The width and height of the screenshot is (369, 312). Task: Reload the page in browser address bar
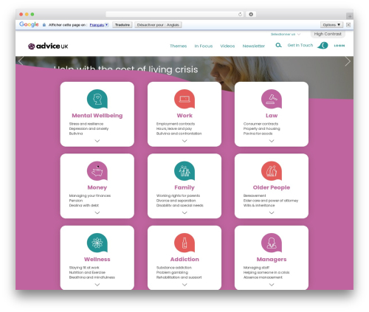pyautogui.click(x=241, y=14)
